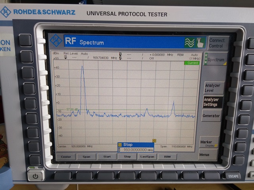This screenshot has height=190, width=254.
Task: Click the green -57 dB display line
Action: point(72,110)
